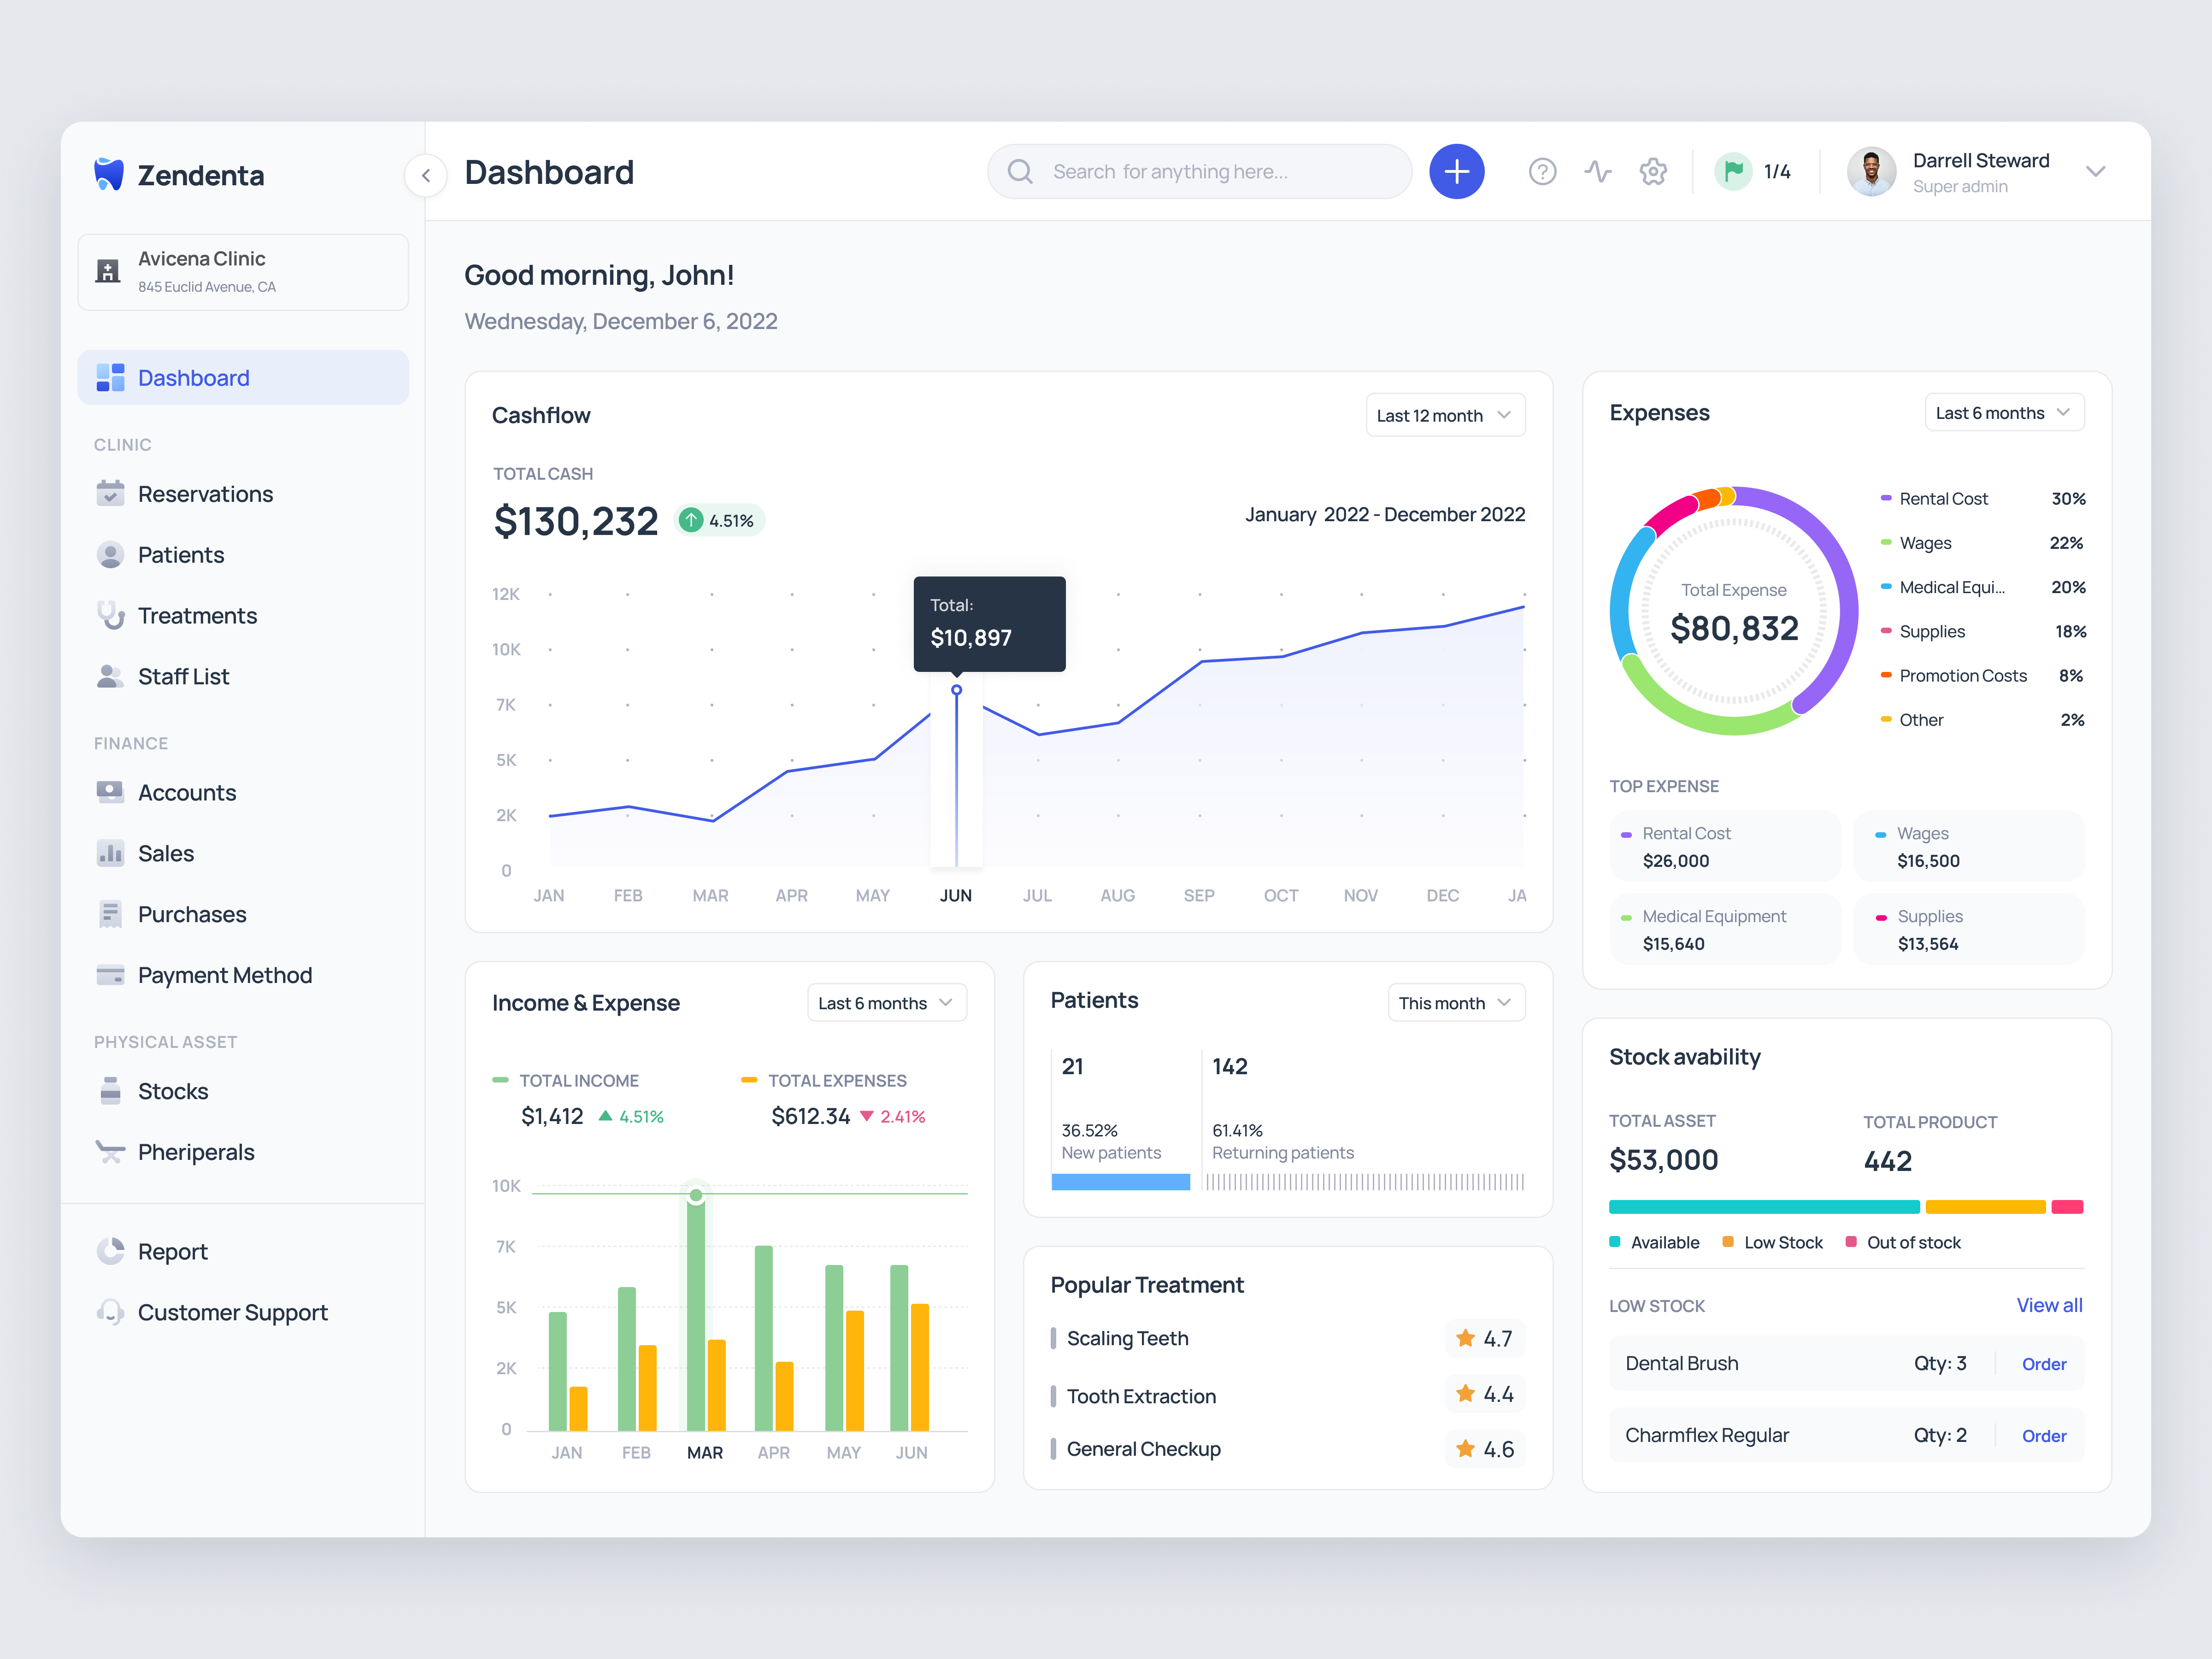
Task: Click the Customer Support icon
Action: (x=110, y=1312)
